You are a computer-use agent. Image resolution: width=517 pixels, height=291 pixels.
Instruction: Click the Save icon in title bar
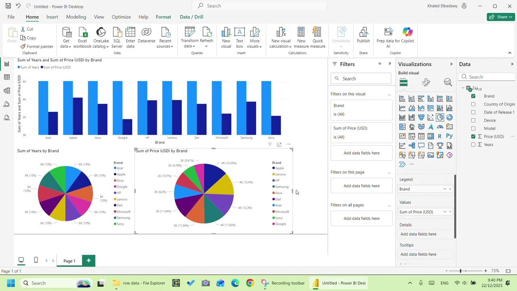pyautogui.click(x=8, y=6)
